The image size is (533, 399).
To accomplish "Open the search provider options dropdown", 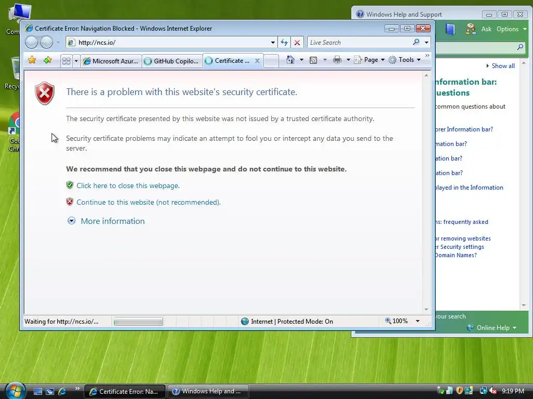I will pos(427,43).
